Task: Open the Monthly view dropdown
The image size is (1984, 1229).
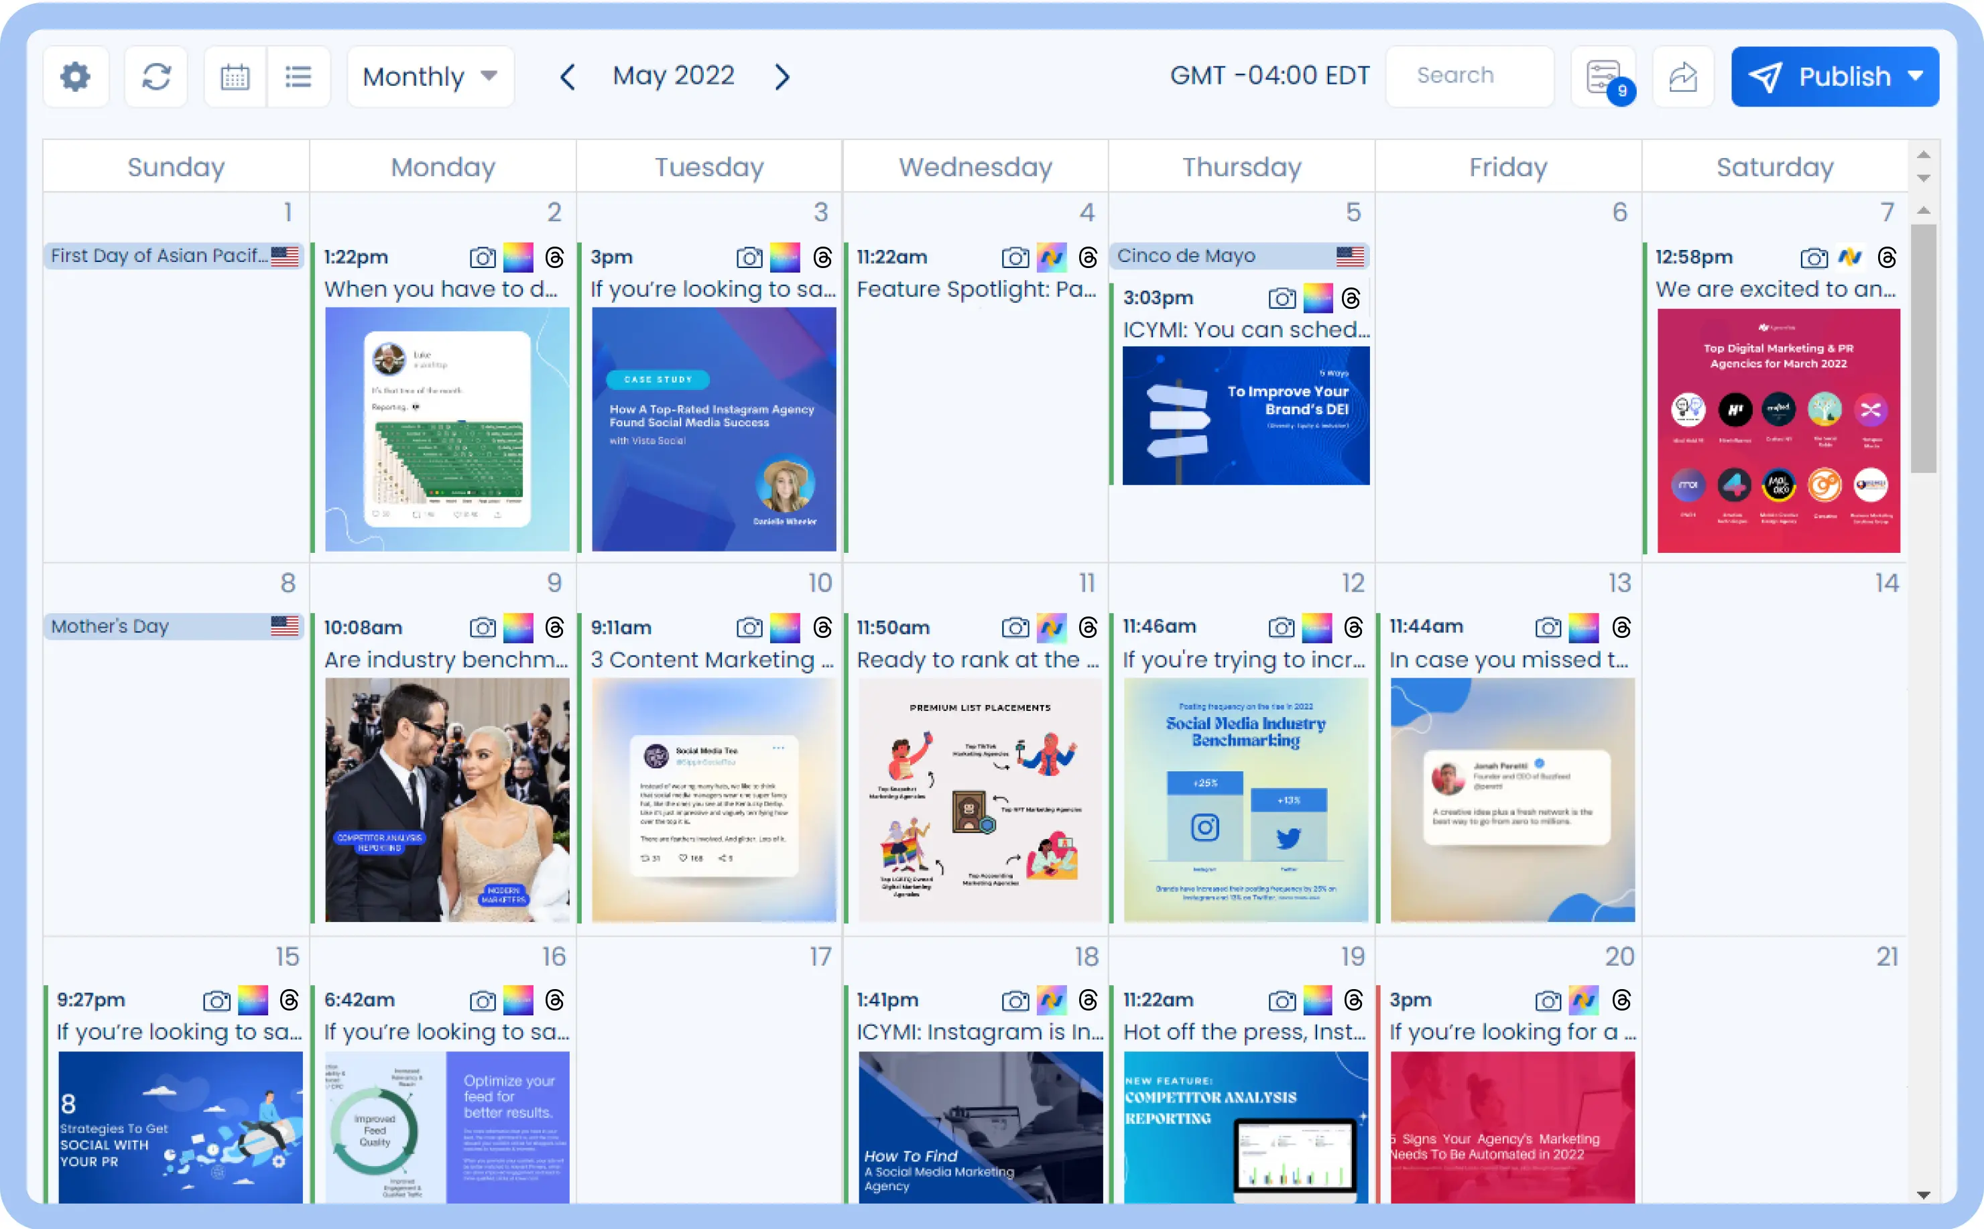Action: 430,76
